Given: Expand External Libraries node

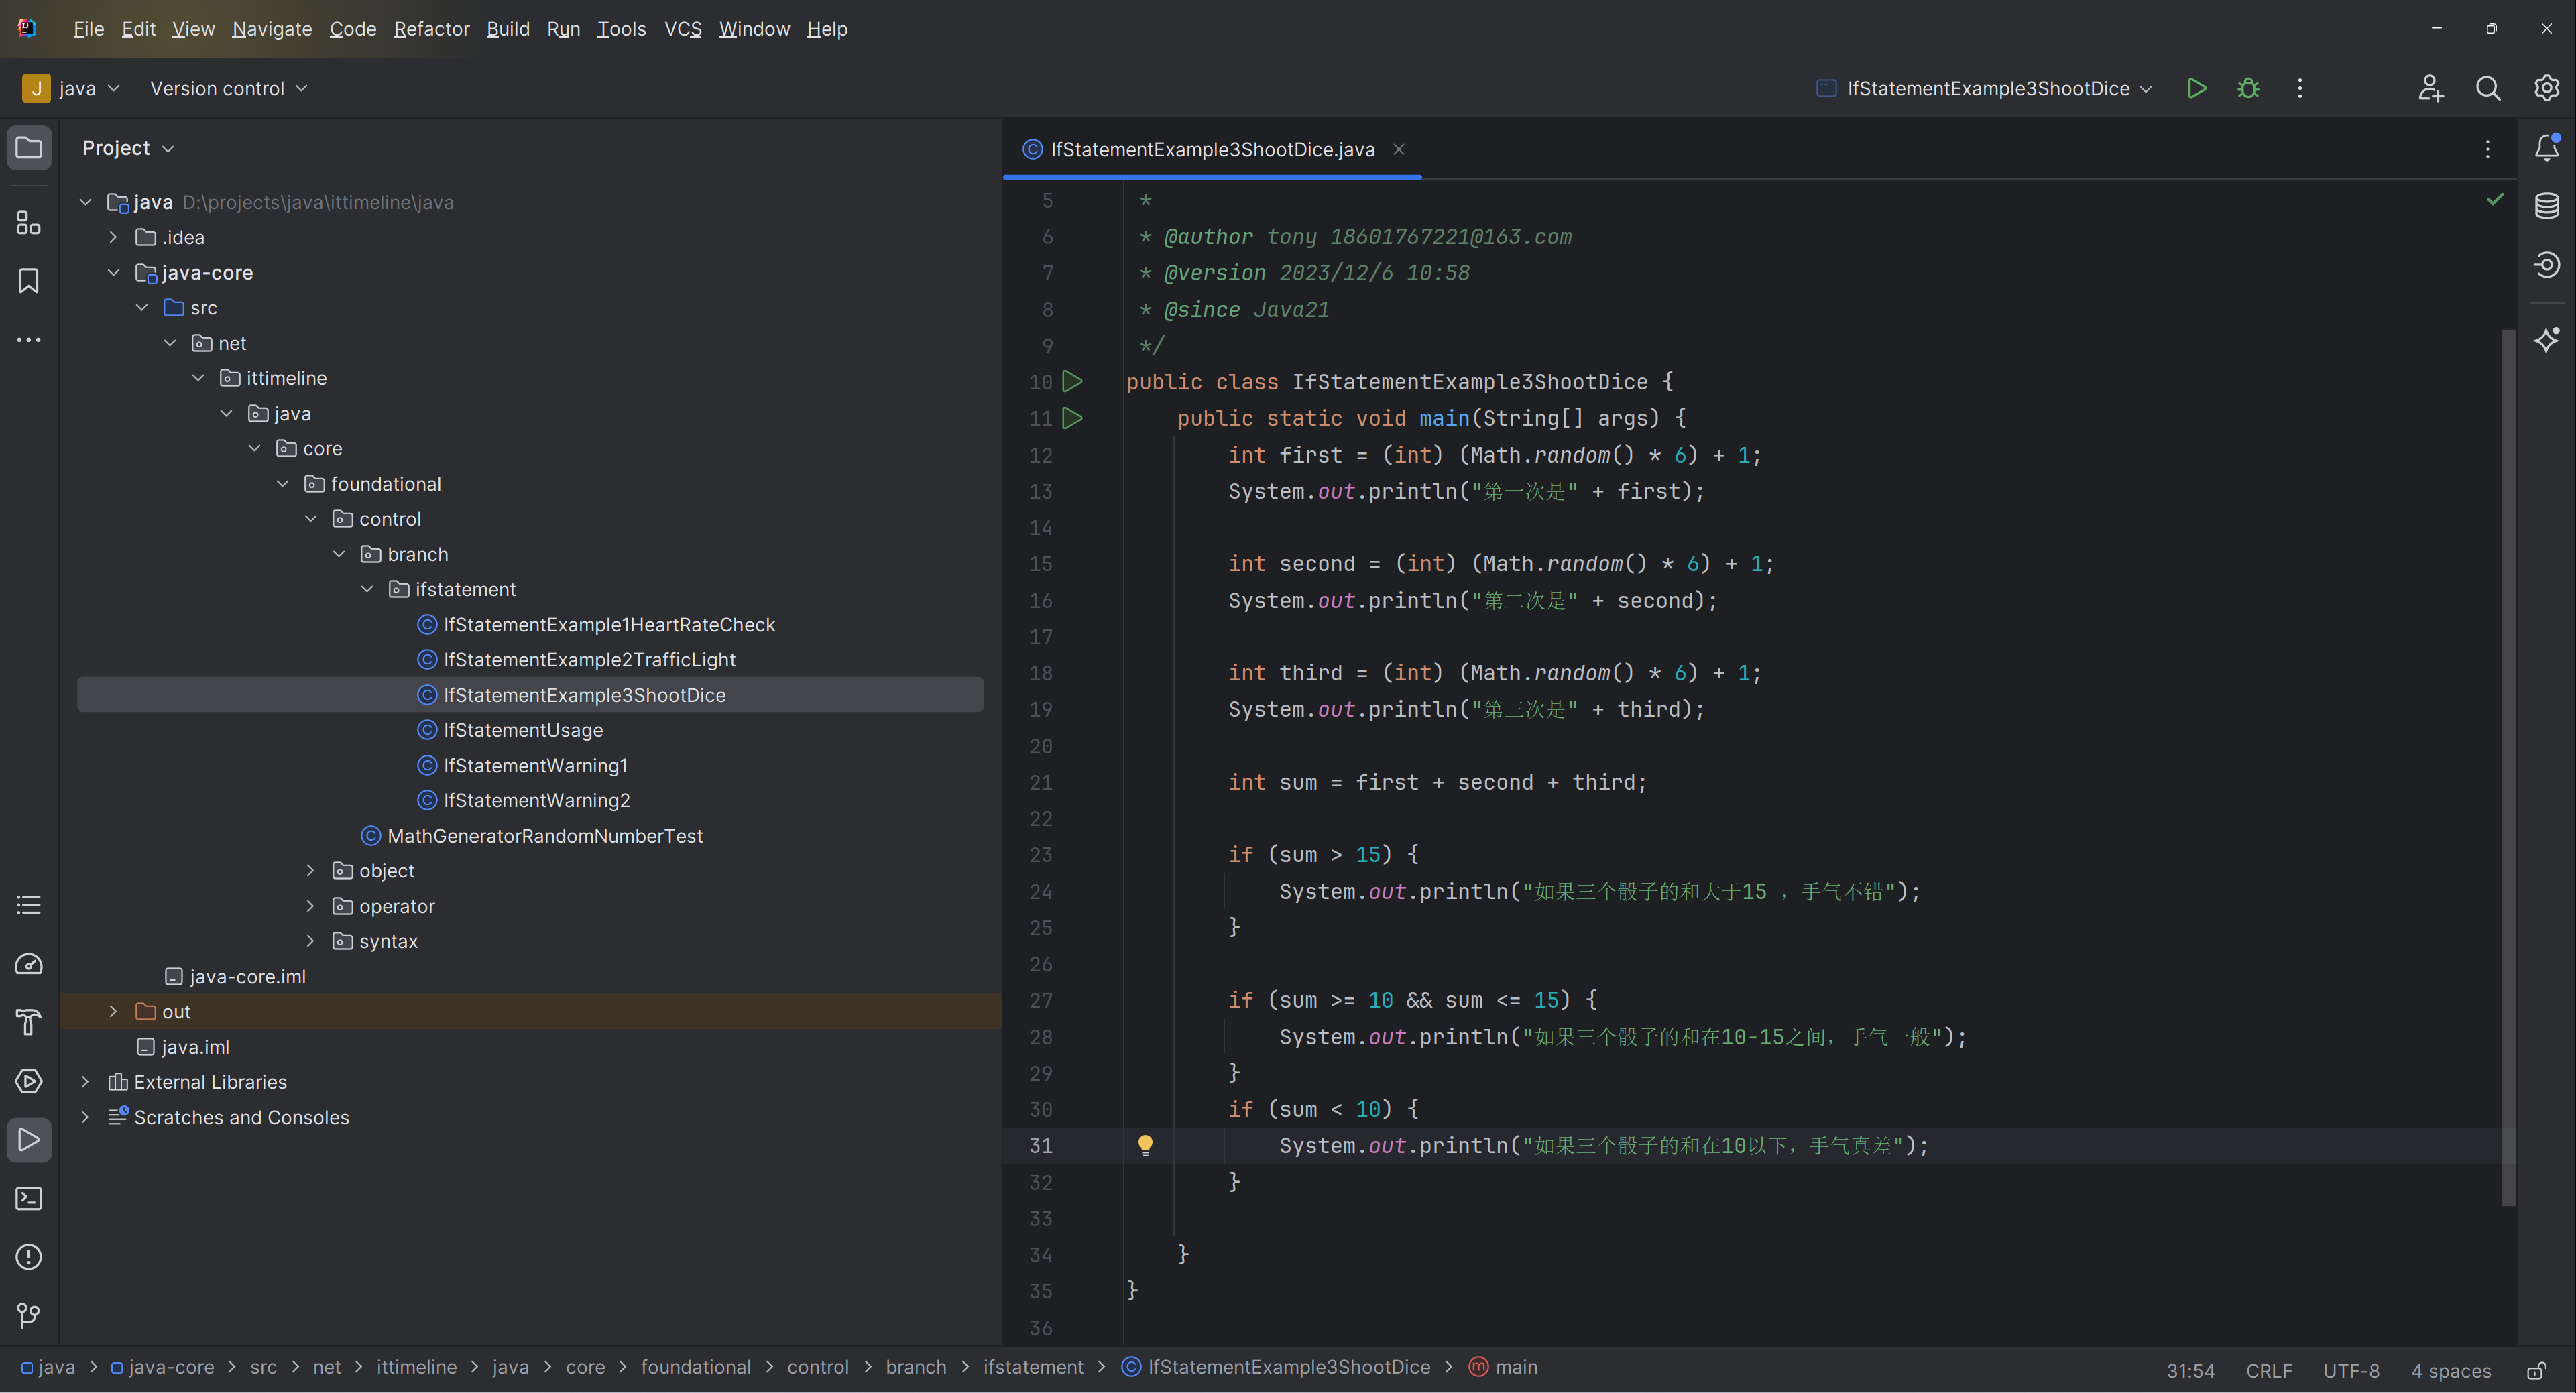Looking at the screenshot, I should pyautogui.click(x=86, y=1082).
